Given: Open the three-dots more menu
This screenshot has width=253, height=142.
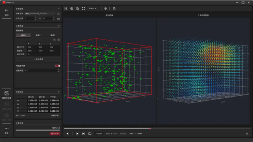Looking at the screenshot, I should coord(7,129).
